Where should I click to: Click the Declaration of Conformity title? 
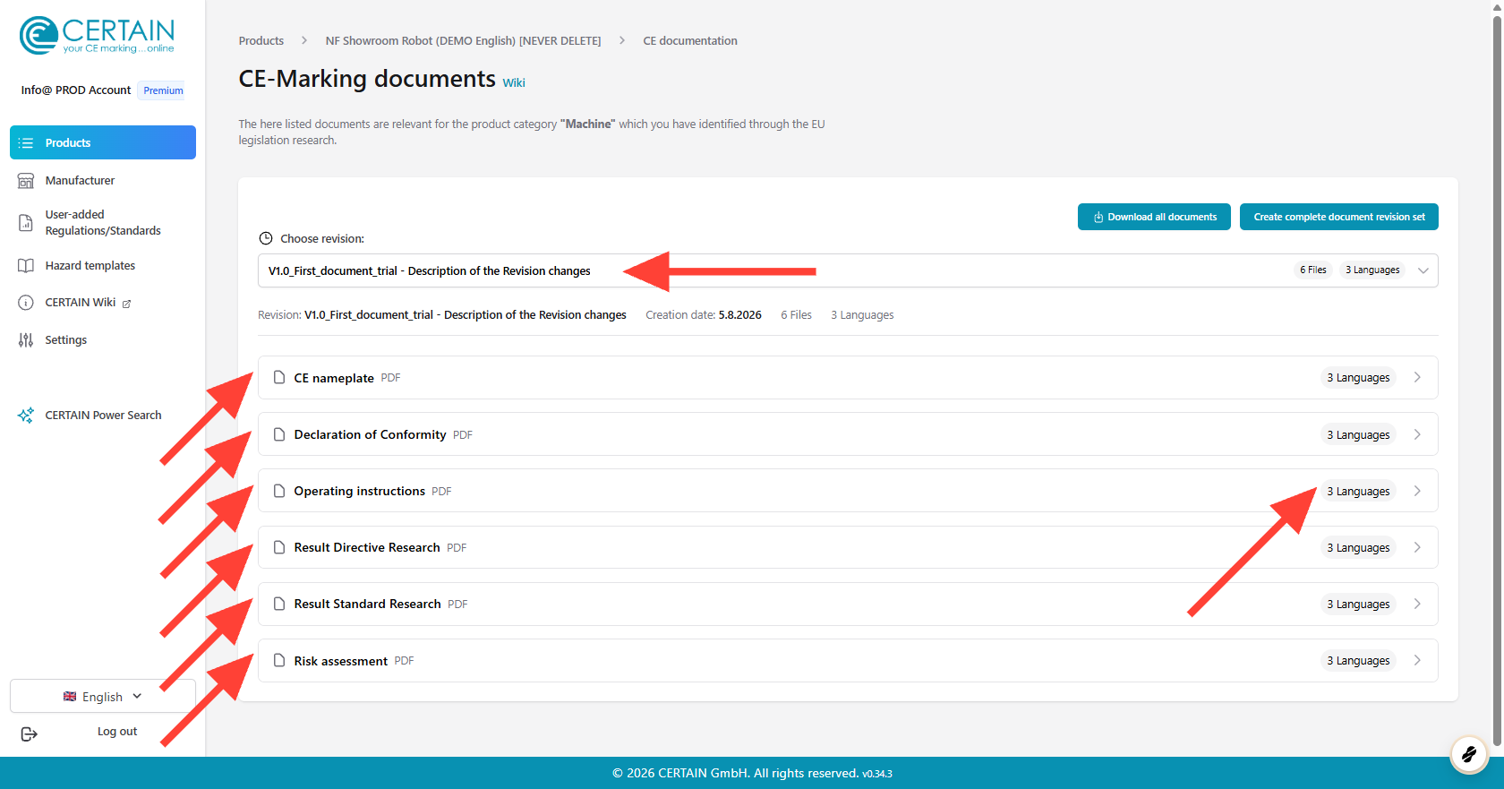(x=370, y=434)
